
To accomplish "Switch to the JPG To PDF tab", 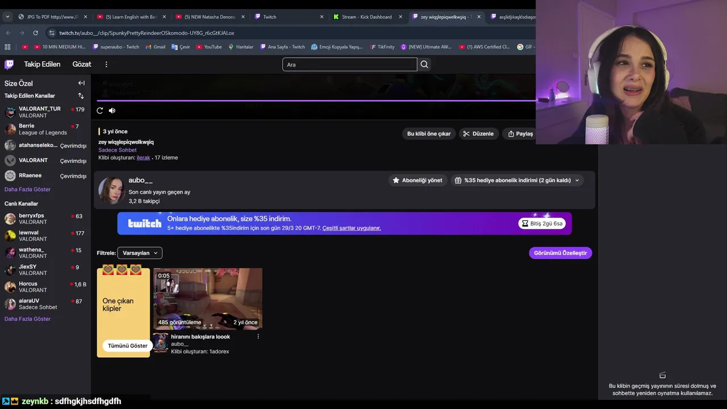I will [x=51, y=17].
